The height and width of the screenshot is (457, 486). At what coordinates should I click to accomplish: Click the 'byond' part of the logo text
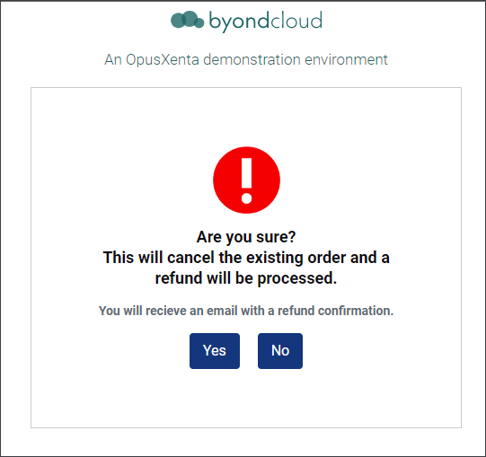[x=239, y=21]
